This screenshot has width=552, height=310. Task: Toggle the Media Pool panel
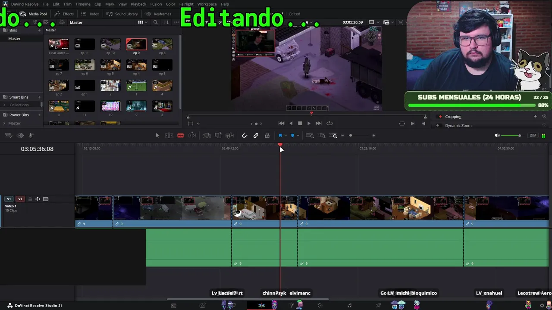33,14
